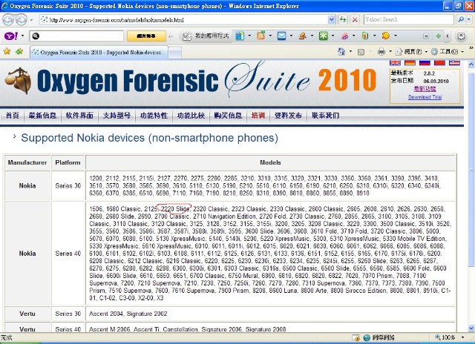Click the page scrollbar up arrow
This screenshot has width=475, height=344.
point(471,64)
